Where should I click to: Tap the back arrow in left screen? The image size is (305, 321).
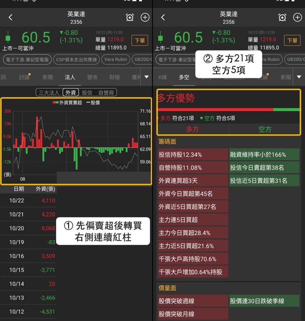[11, 17]
